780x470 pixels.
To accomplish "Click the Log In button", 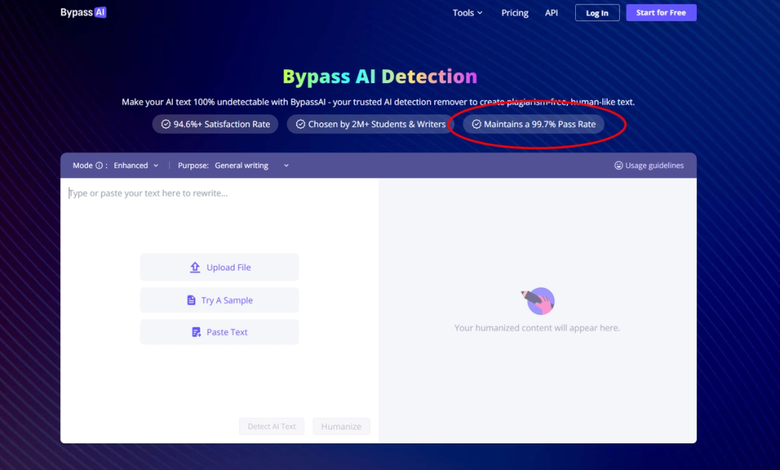I will point(597,13).
